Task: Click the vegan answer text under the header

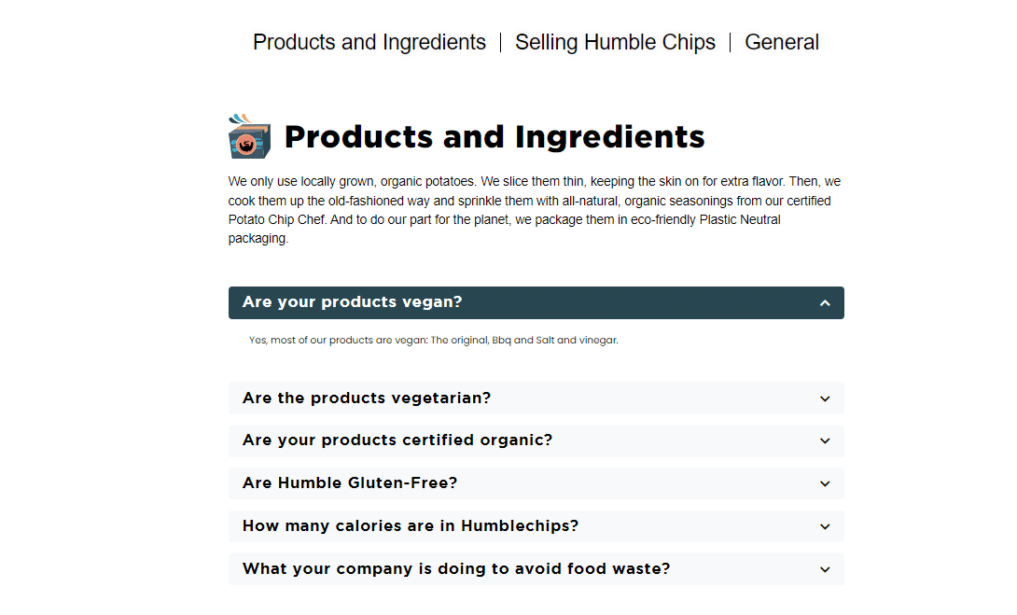Action: 433,341
